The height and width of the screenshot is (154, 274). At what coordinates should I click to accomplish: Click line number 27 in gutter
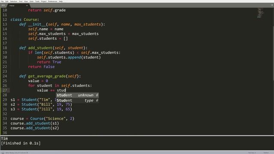pyautogui.click(x=5, y=90)
